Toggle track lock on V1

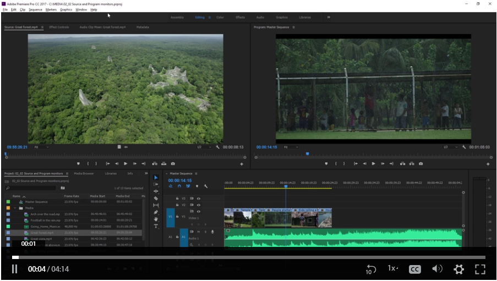[177, 216]
